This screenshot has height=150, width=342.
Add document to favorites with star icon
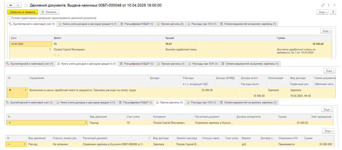point(26,5)
